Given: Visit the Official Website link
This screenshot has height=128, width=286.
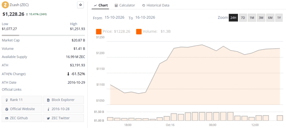Looking at the screenshot, I should coord(22,109).
